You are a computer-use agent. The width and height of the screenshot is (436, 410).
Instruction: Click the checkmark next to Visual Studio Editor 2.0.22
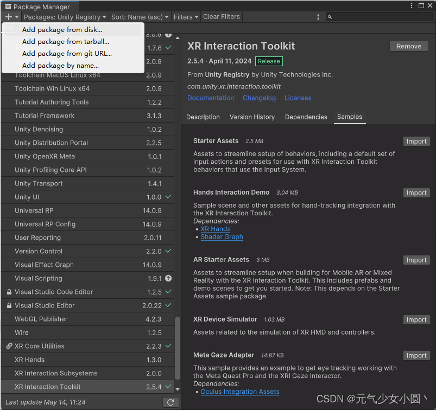pos(168,305)
